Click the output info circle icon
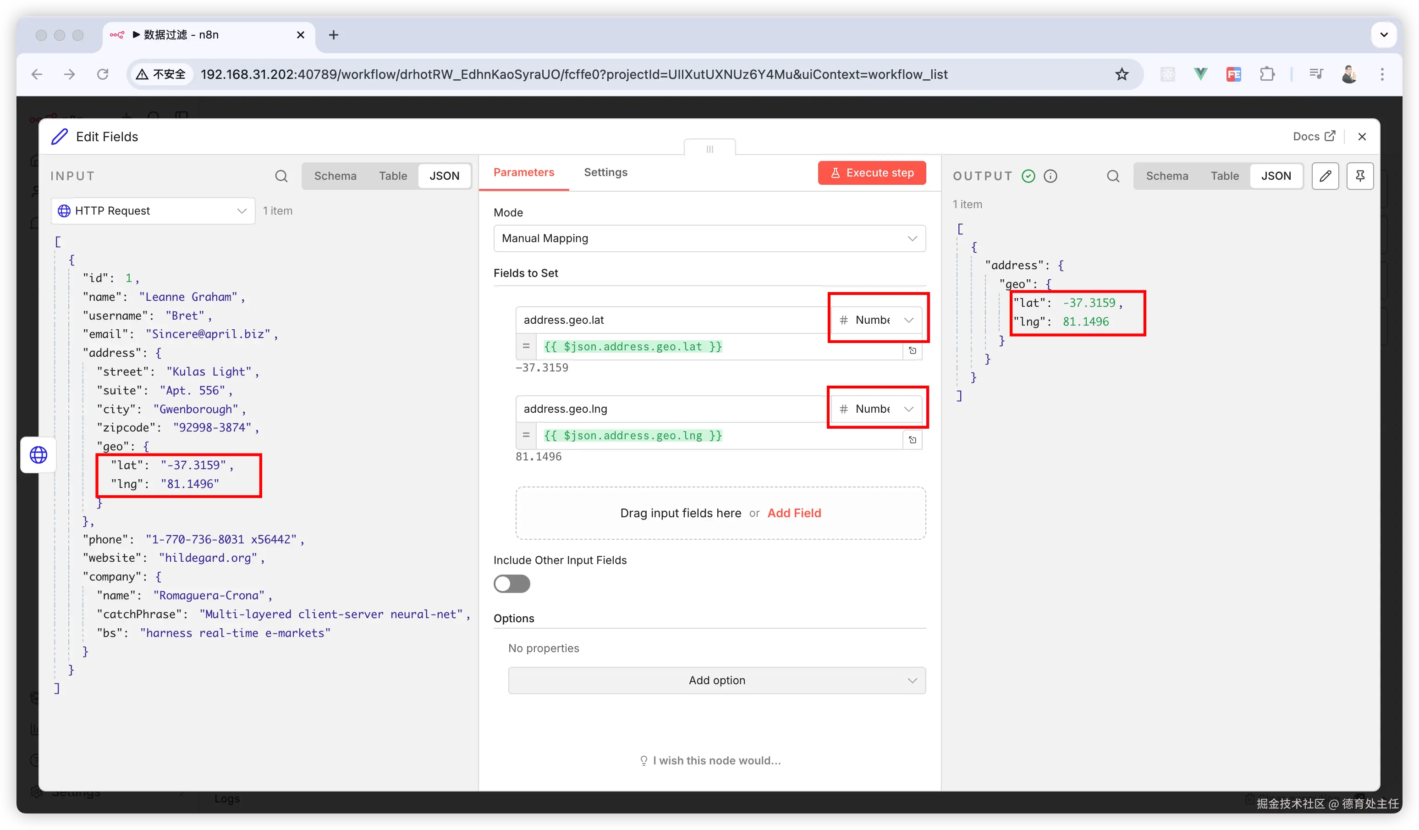Screen dimensions: 1419x830 pyautogui.click(x=1050, y=176)
